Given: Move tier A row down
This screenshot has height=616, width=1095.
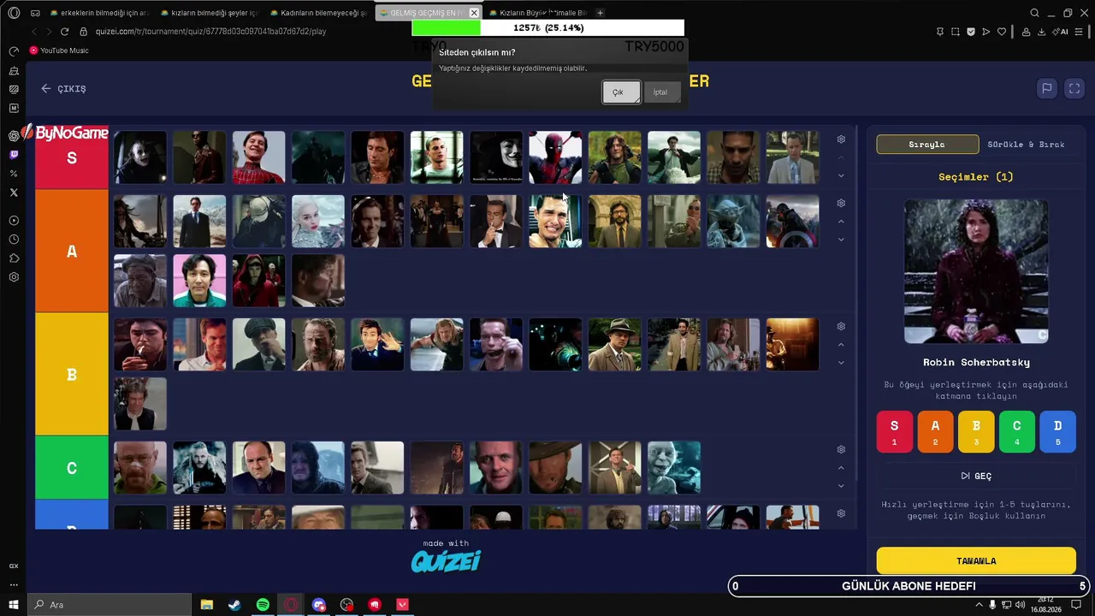Looking at the screenshot, I should [x=841, y=240].
